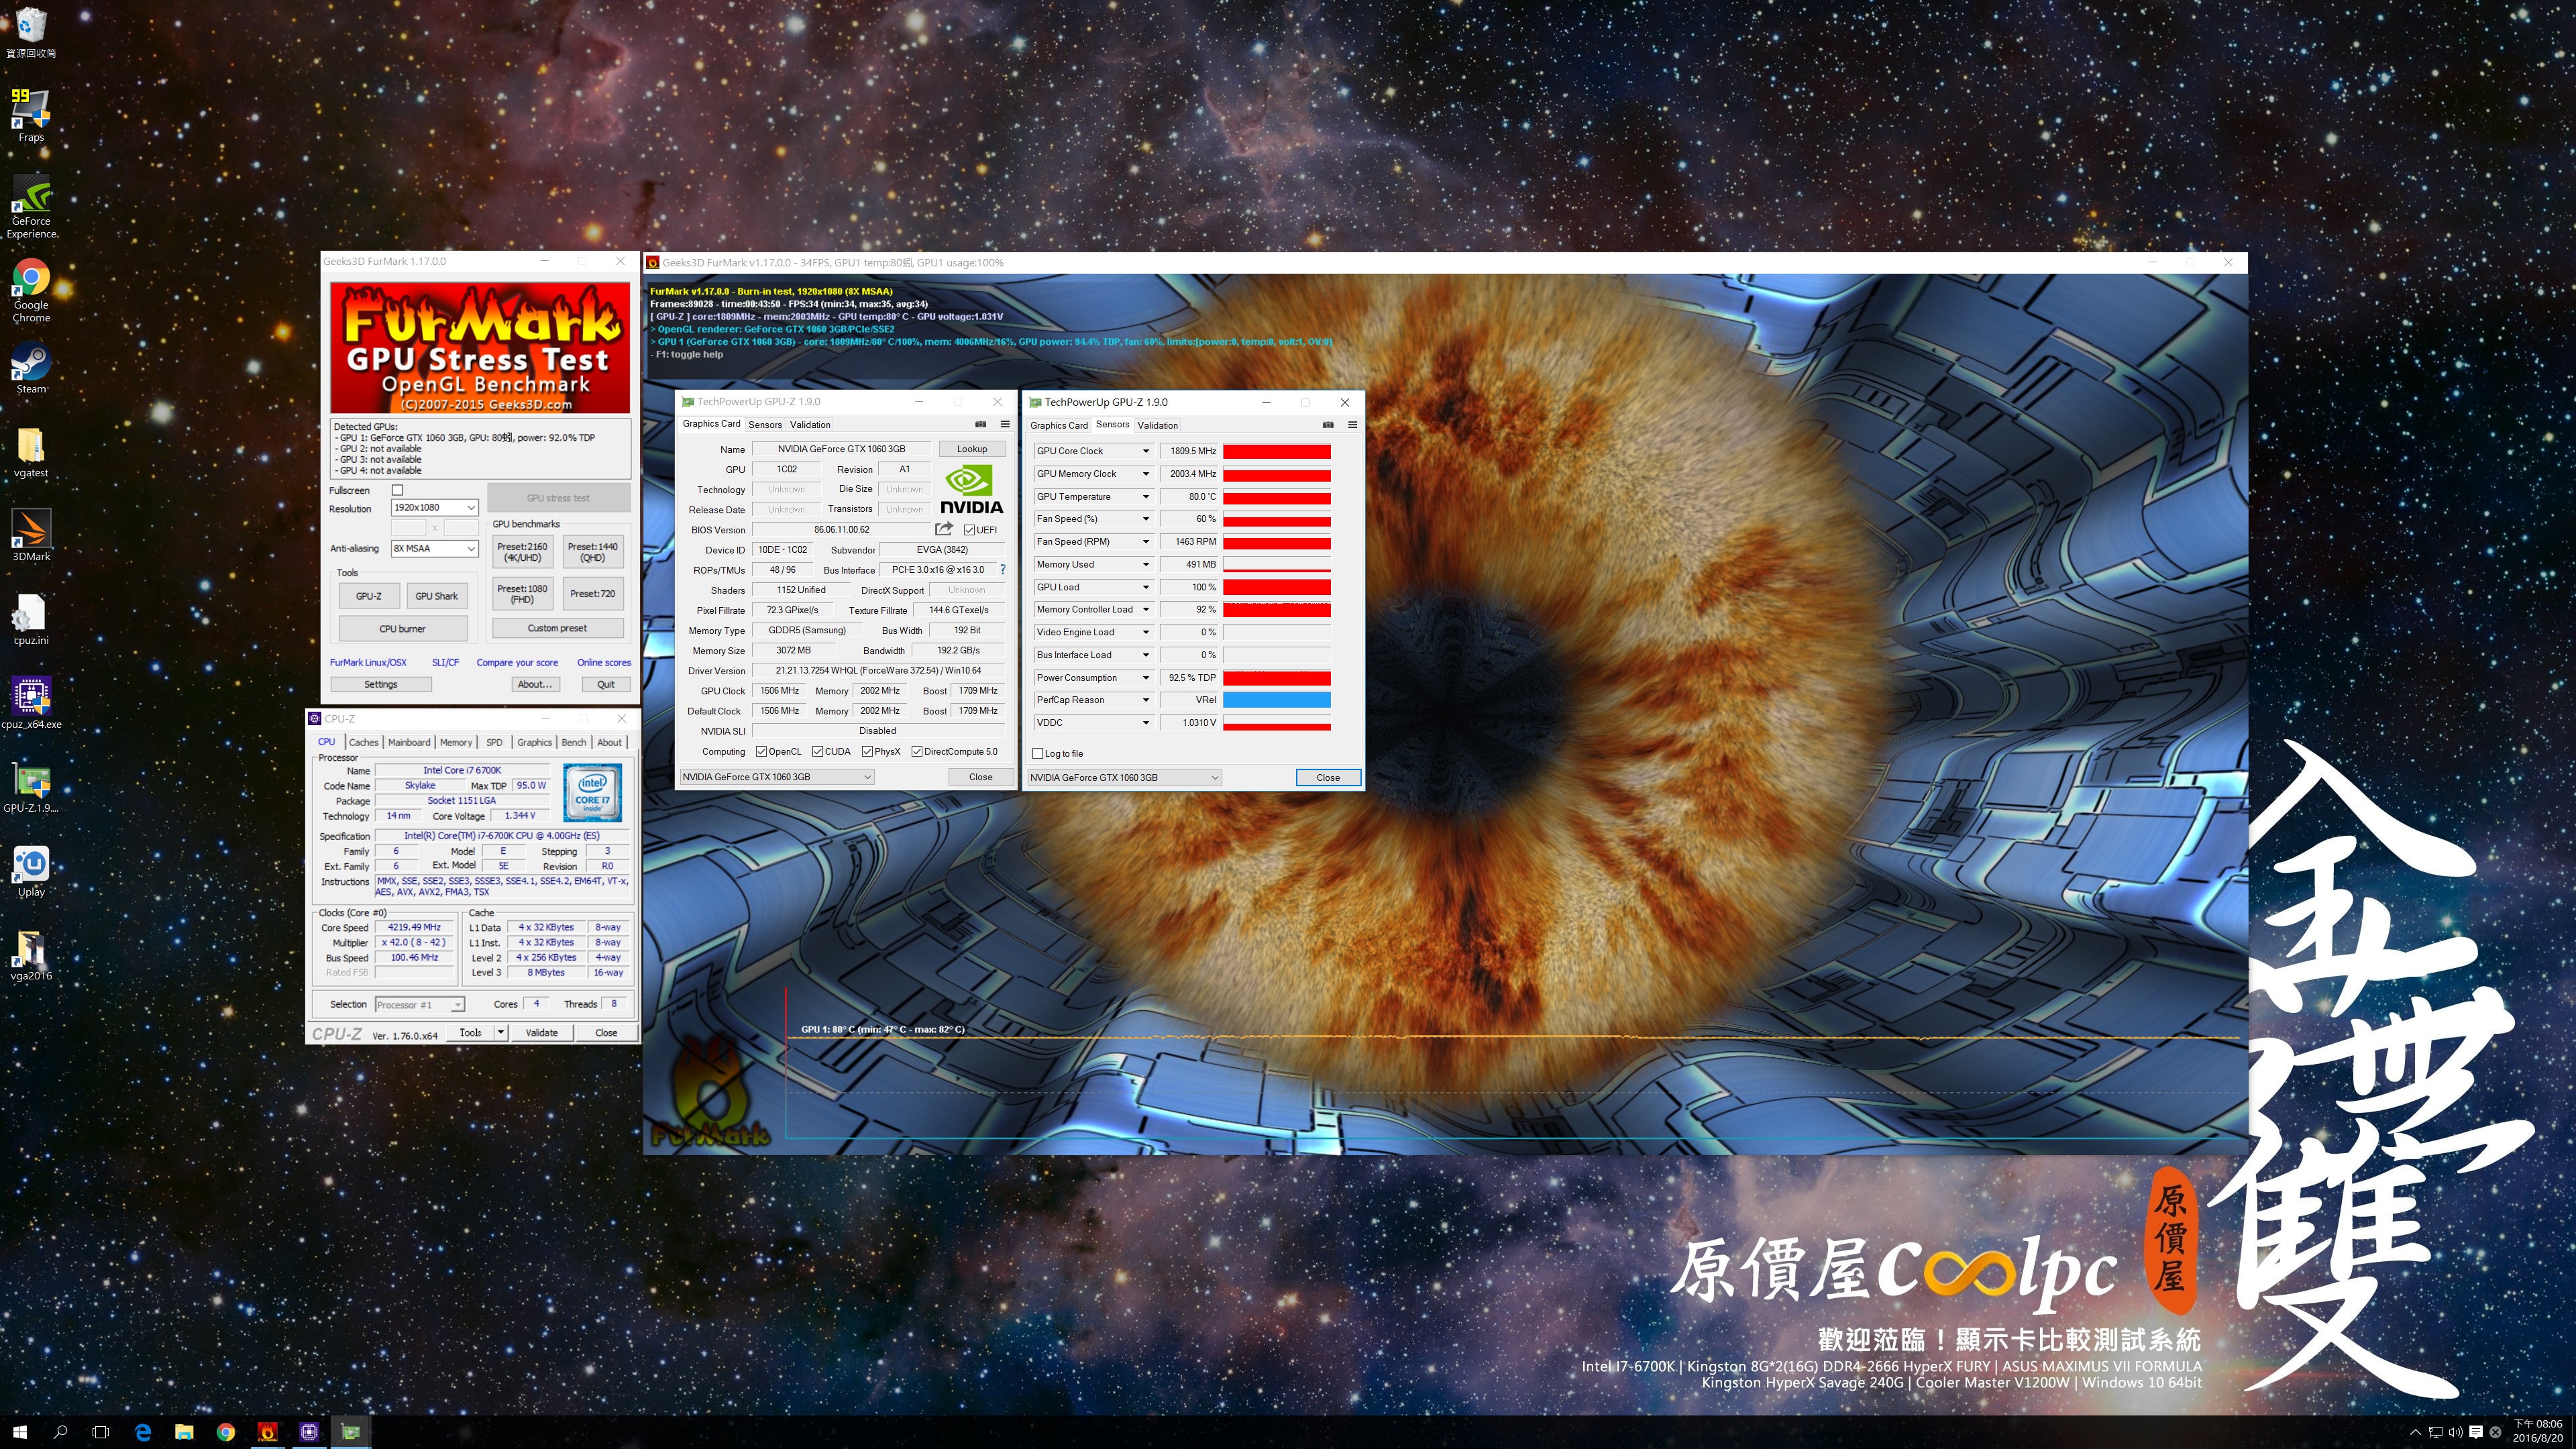Expand the Power Consumption sensor dropdown
The width and height of the screenshot is (2576, 1449).
(1145, 678)
